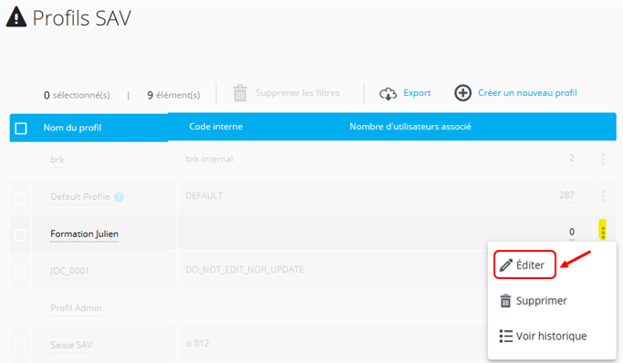Open the Formation Julien profile name
The image size is (623, 363).
click(x=84, y=233)
